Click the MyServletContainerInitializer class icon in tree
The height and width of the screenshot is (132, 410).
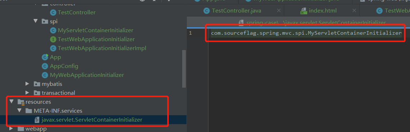[x=53, y=30]
